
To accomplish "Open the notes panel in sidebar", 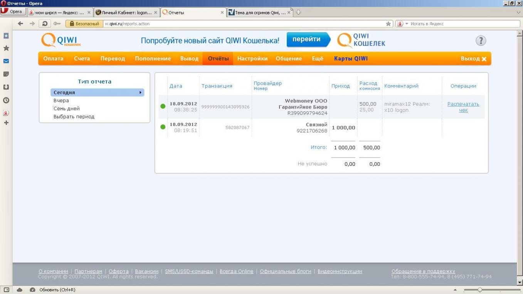I will 6,74.
